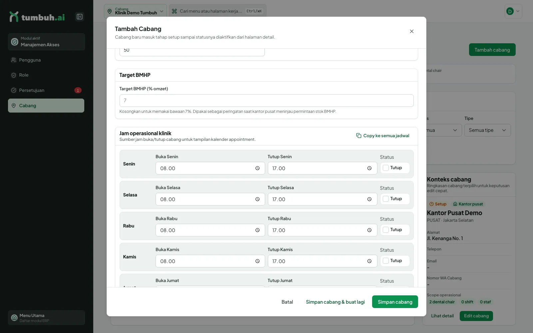Click the Cari menu search box
The image size is (533, 333).
click(218, 11)
